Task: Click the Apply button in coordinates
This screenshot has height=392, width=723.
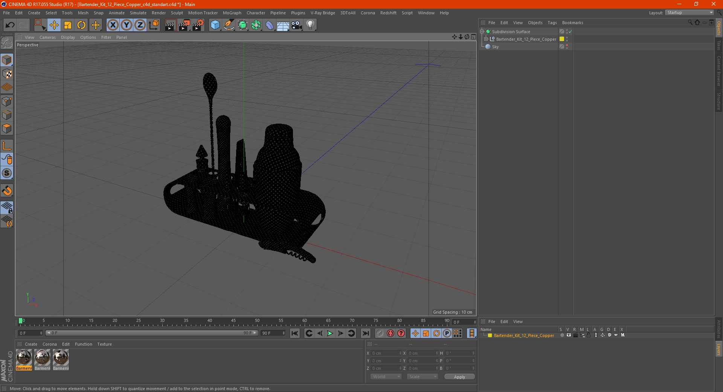Action: pyautogui.click(x=459, y=377)
